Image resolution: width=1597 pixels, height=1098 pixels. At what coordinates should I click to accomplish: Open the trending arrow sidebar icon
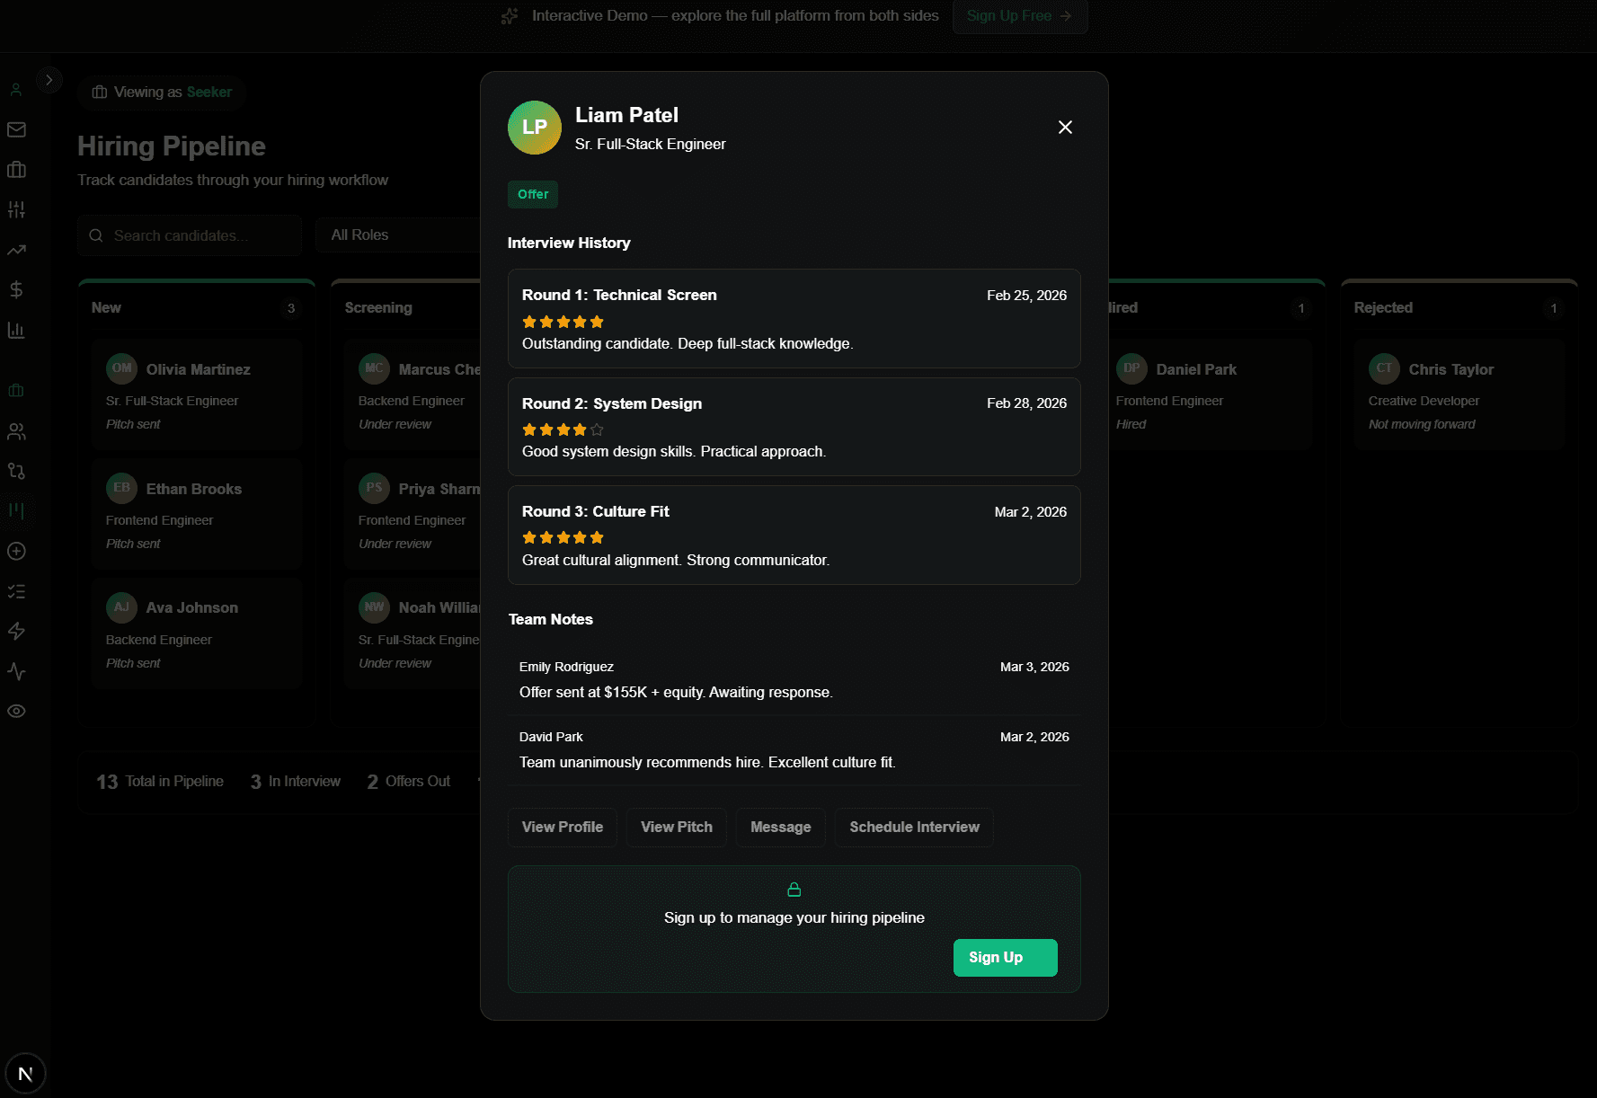point(16,251)
